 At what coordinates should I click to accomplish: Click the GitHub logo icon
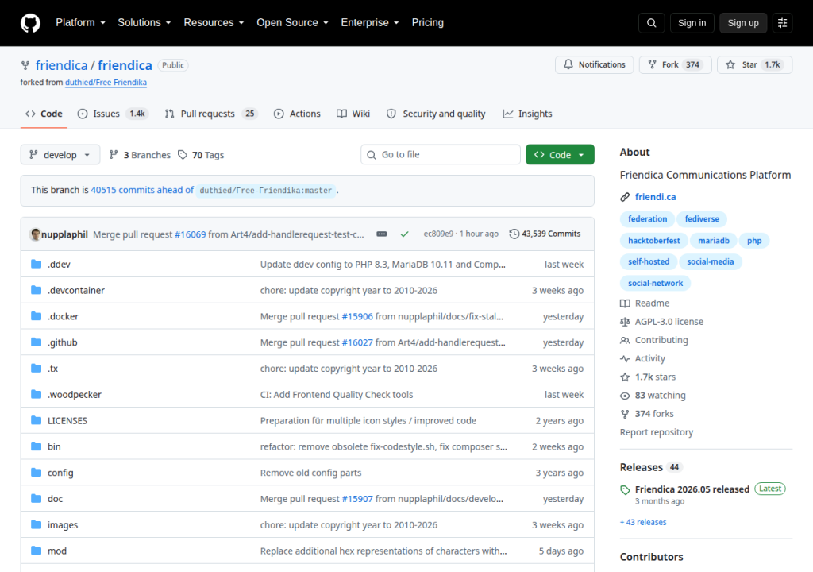tap(30, 23)
